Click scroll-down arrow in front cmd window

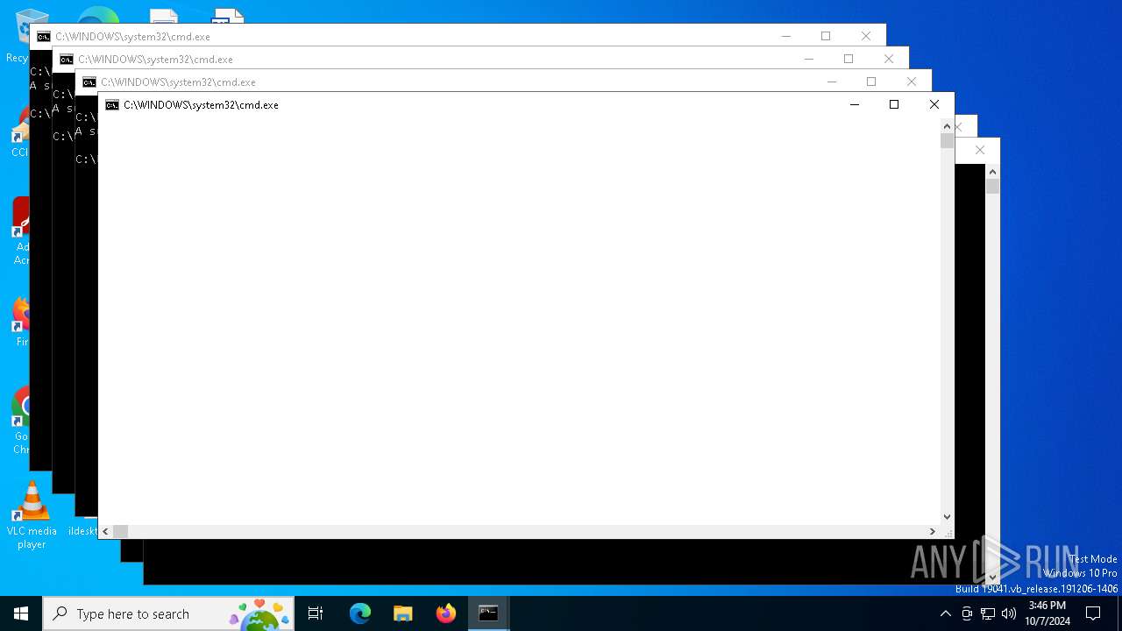[x=947, y=517]
